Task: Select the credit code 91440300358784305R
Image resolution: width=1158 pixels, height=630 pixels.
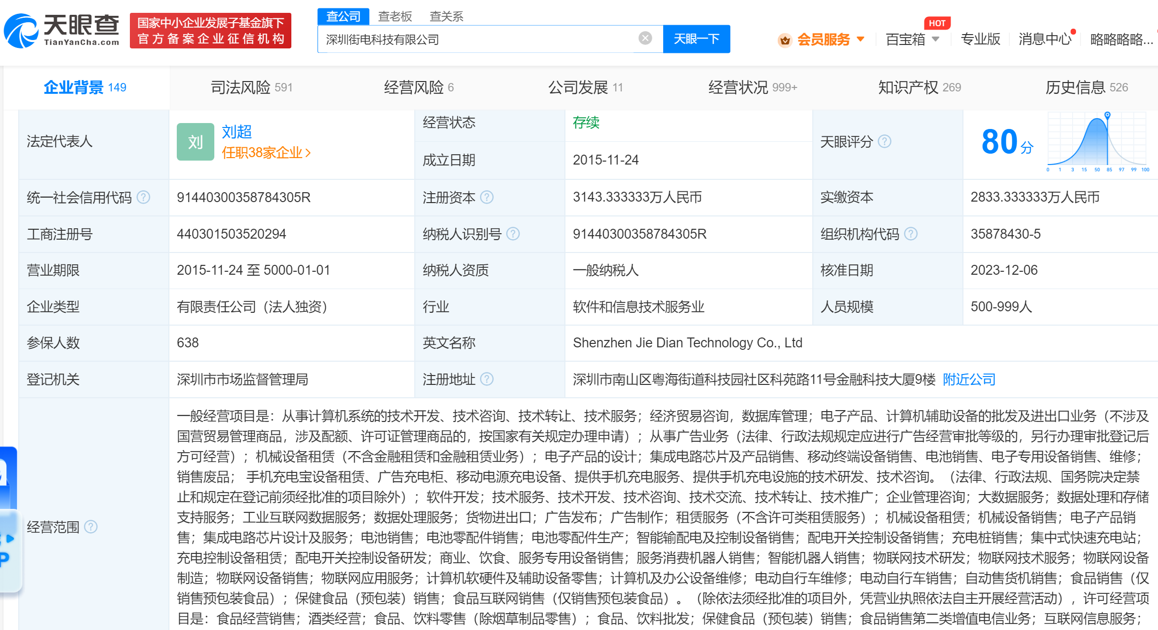Action: point(243,198)
